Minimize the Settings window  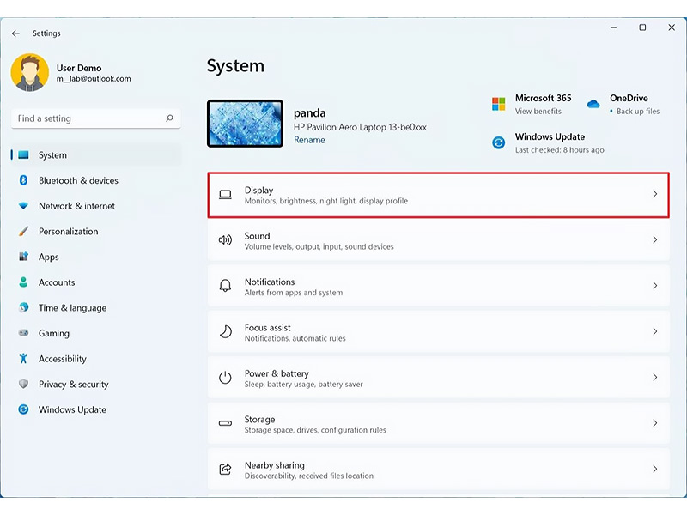tap(613, 27)
